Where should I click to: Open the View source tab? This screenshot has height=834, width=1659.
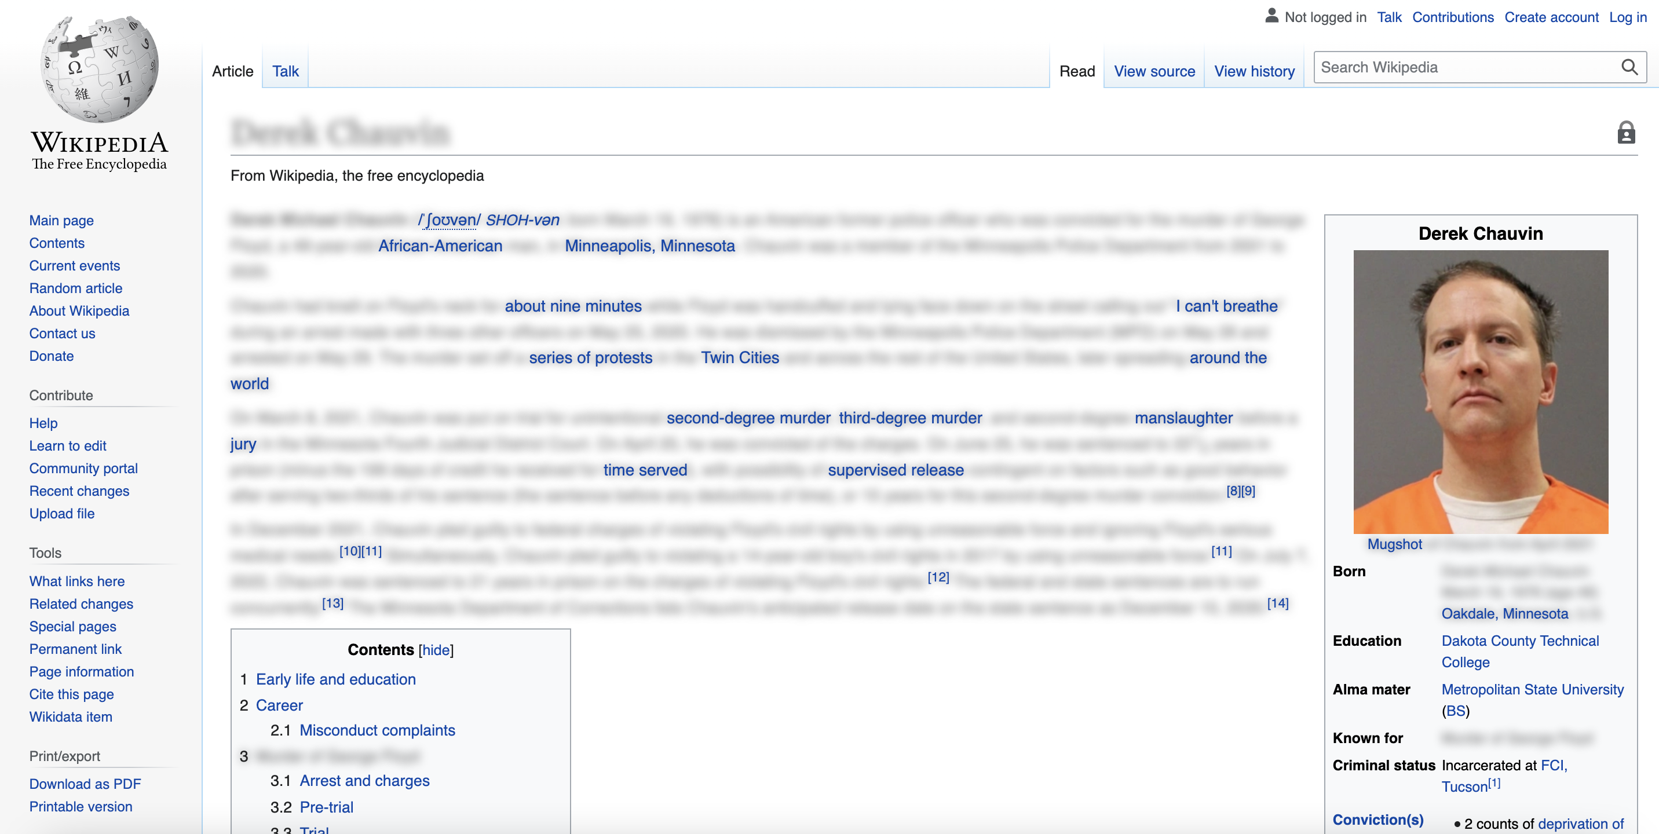pyautogui.click(x=1153, y=71)
